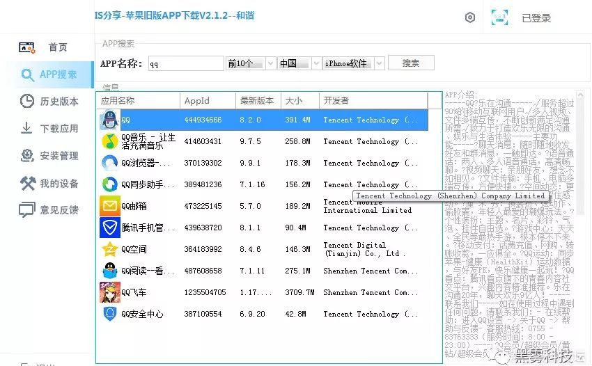Select AppId 414603431 cell
This screenshot has width=592, height=366.
203,141
